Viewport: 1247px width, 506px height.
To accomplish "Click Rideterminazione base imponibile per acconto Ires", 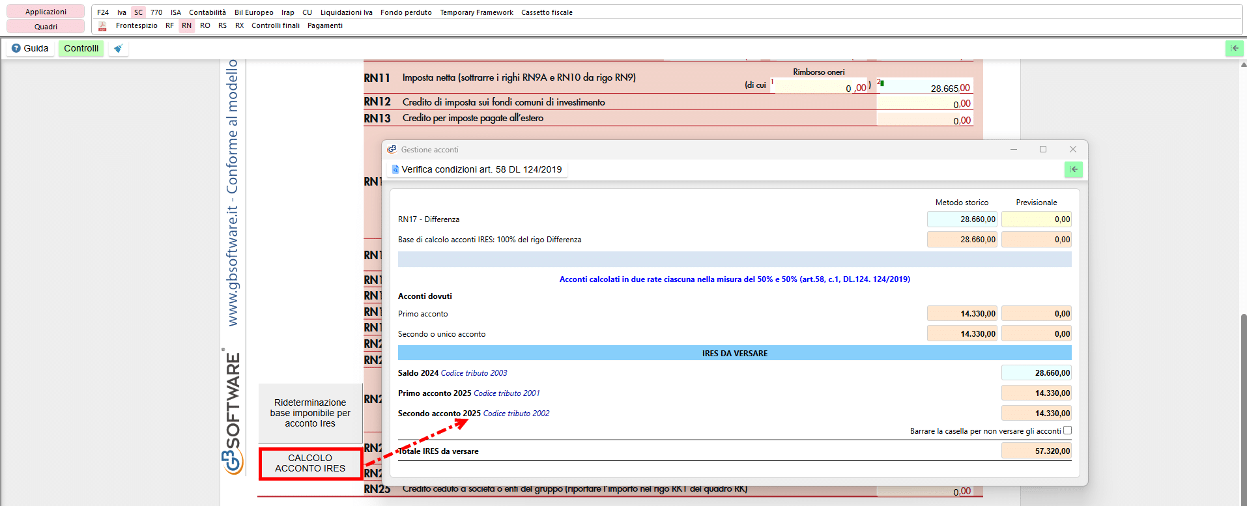I will pyautogui.click(x=310, y=413).
